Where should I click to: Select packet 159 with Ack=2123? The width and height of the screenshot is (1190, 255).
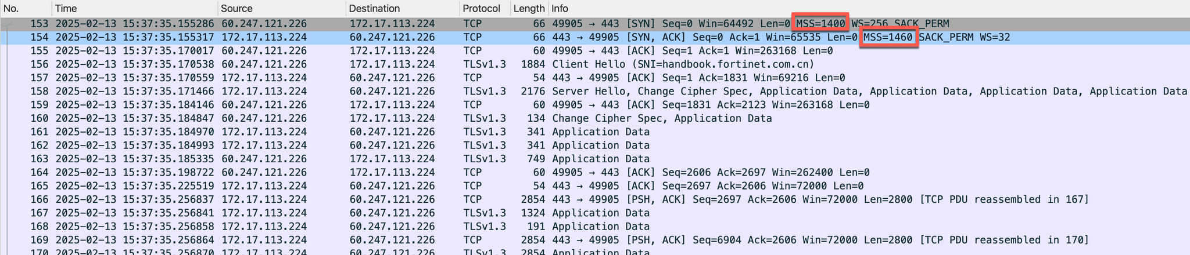tap(595, 105)
